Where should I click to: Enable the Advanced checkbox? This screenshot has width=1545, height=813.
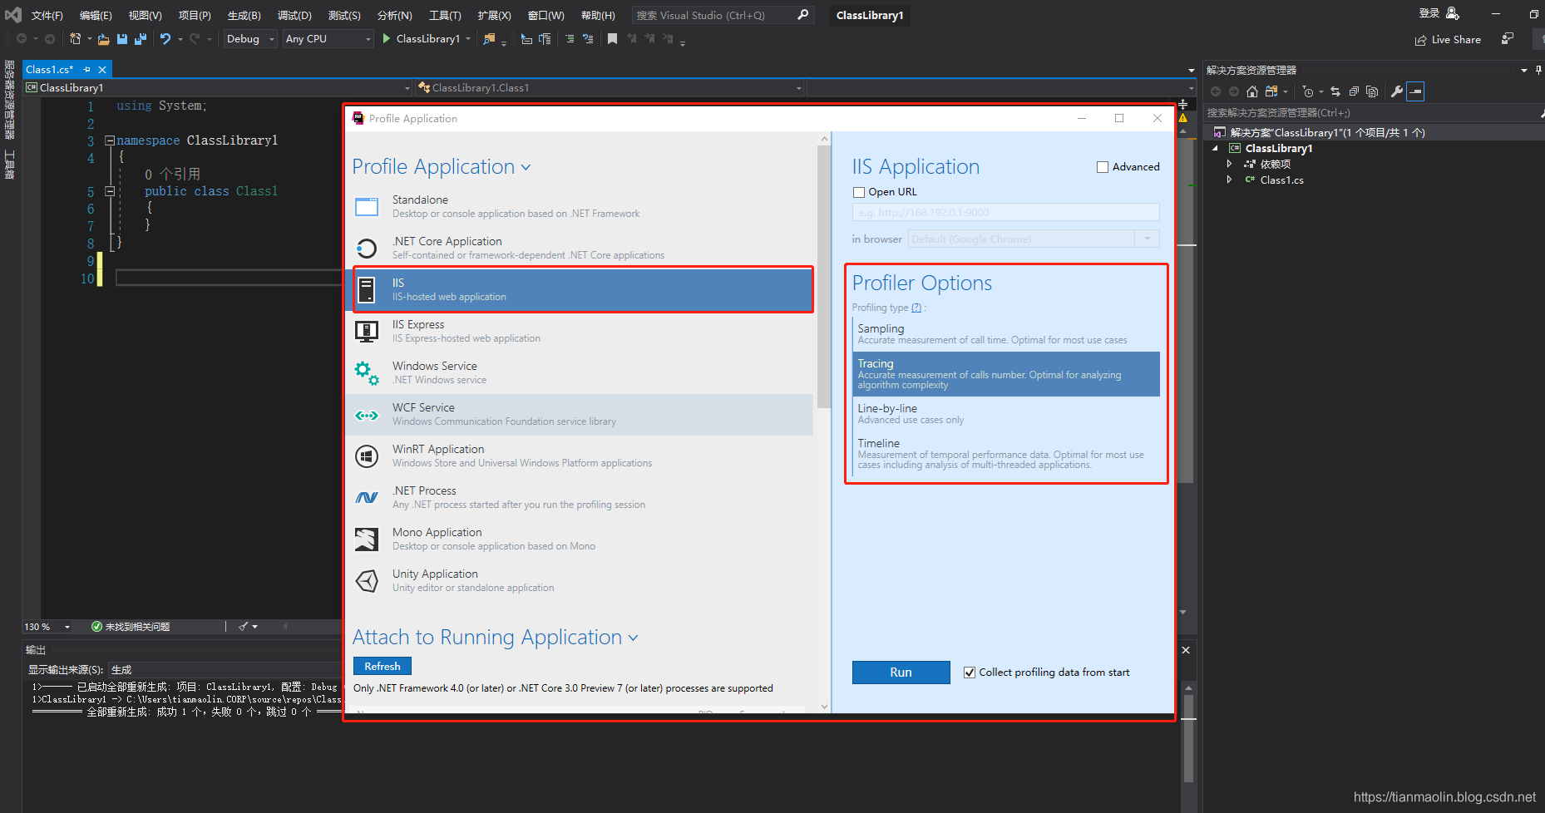[1103, 167]
